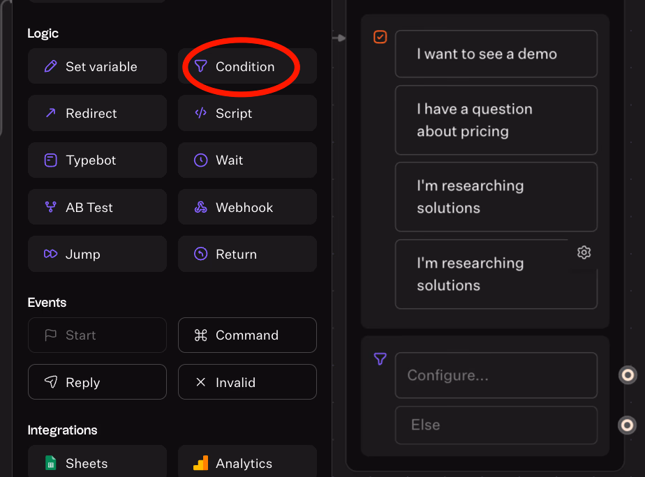645x477 pixels.
Task: Select the AB Test branch icon
Action: tap(50, 207)
